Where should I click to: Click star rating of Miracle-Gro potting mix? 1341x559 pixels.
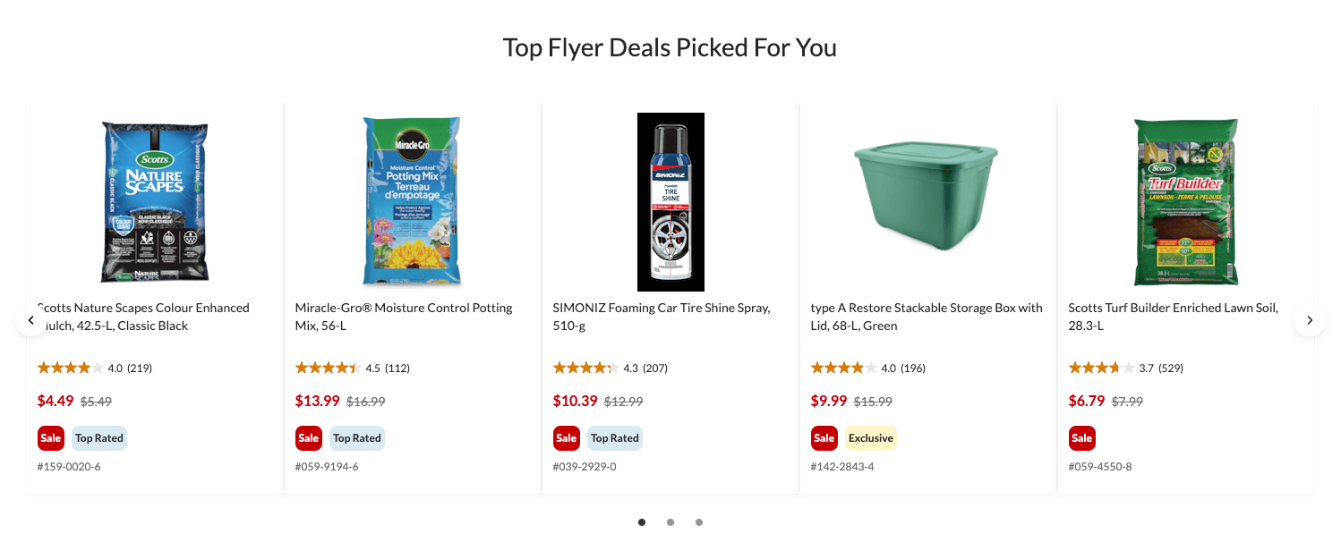(x=328, y=368)
